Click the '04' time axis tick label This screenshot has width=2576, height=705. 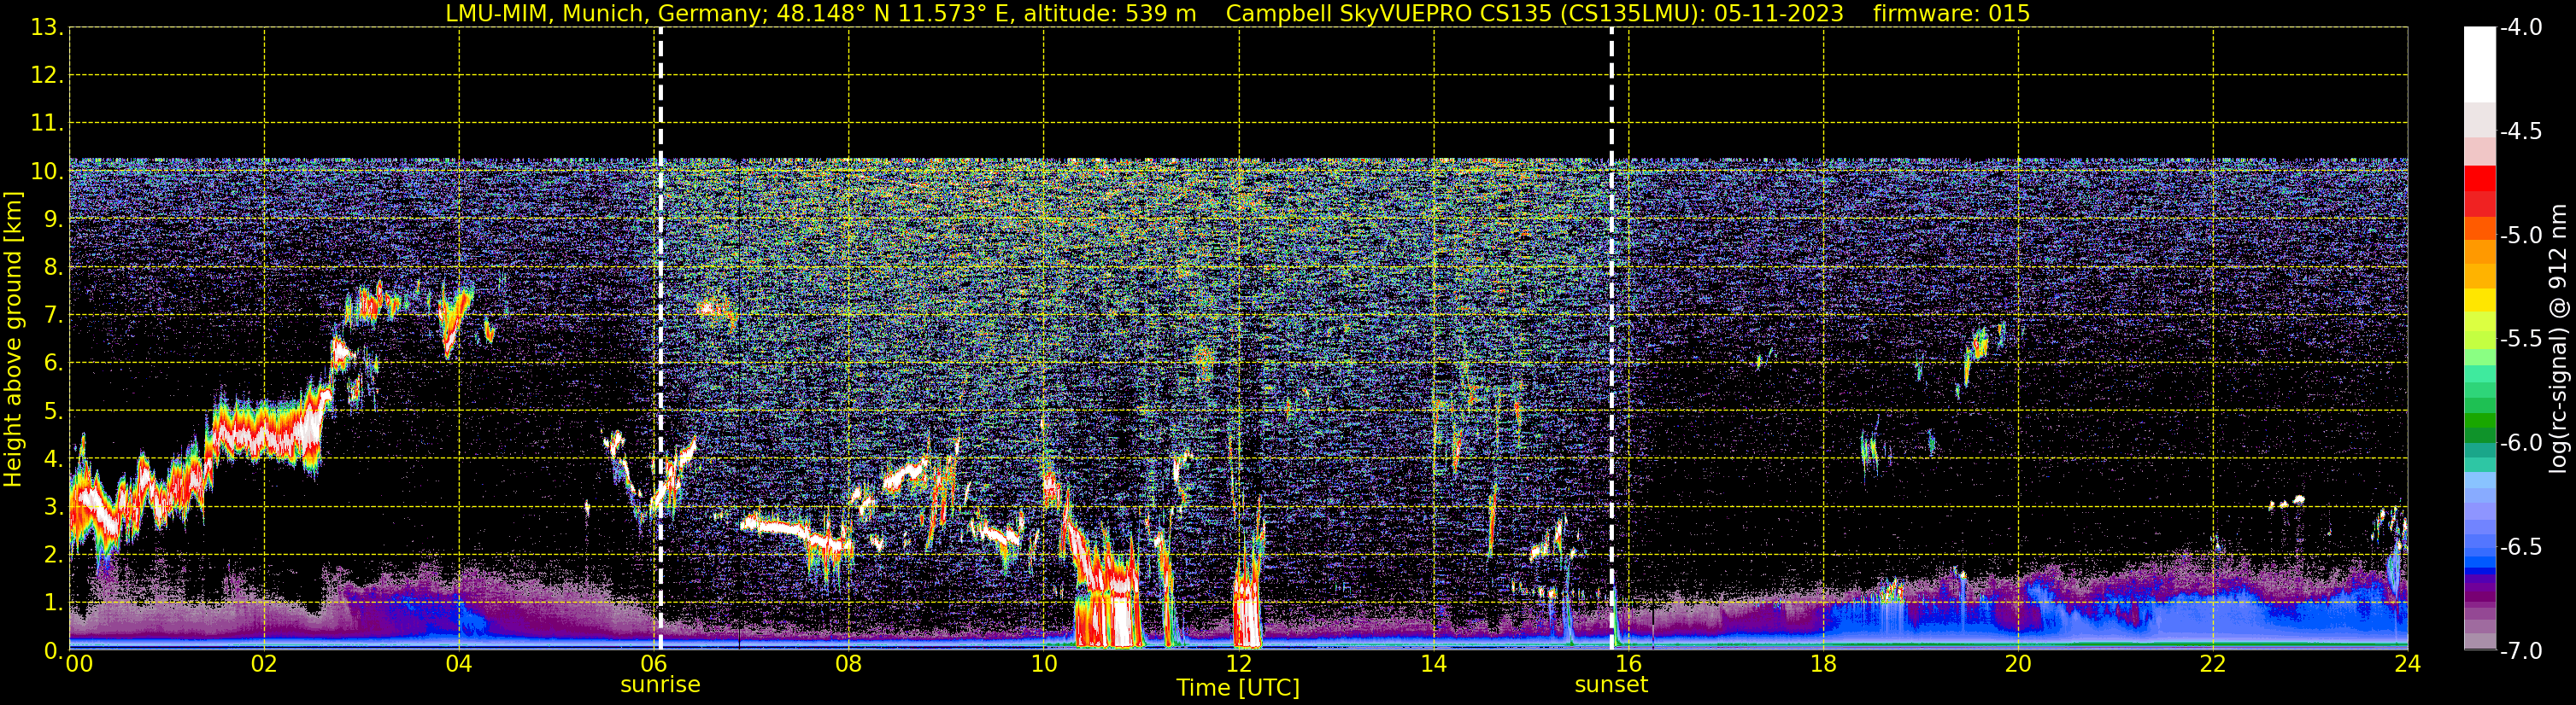coord(459,663)
